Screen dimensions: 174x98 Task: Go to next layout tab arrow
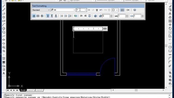14,90
